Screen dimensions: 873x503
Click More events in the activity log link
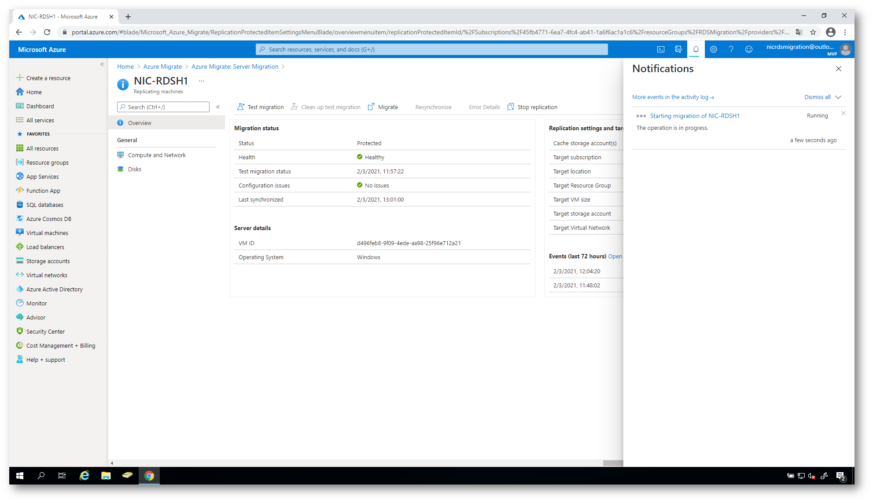pyautogui.click(x=673, y=97)
